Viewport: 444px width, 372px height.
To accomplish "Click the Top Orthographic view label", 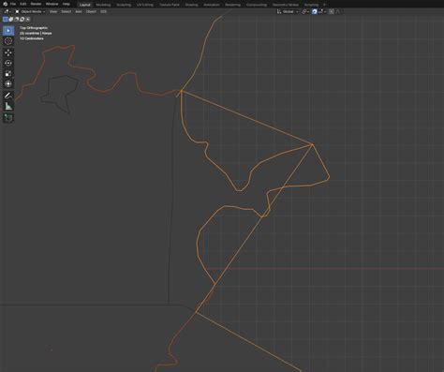I will [34, 28].
